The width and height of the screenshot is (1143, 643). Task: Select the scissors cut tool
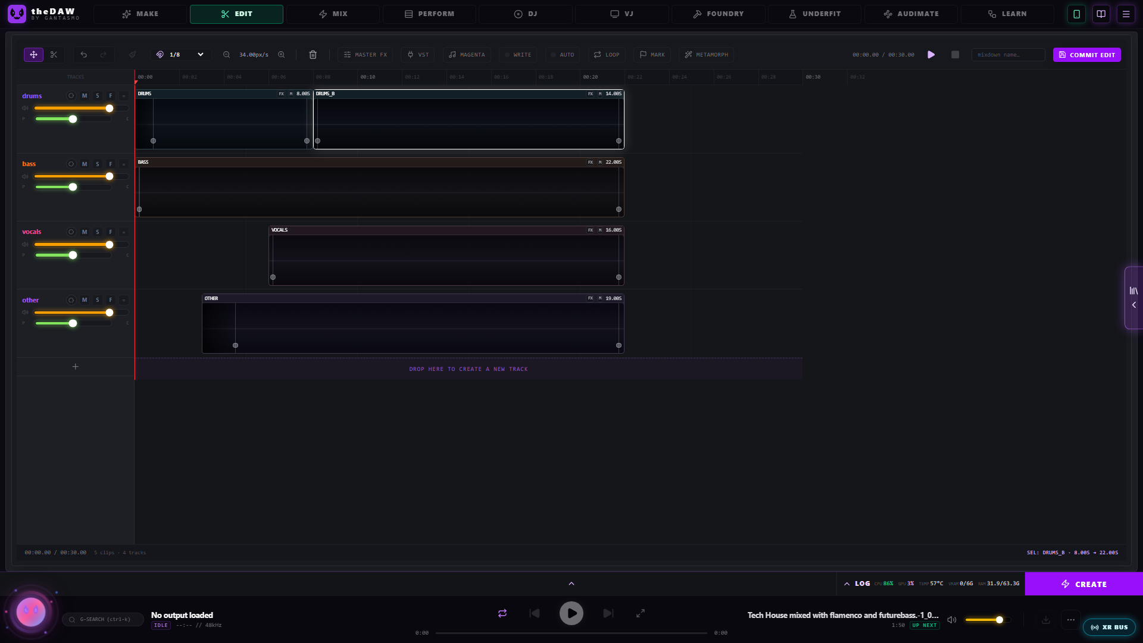(54, 55)
